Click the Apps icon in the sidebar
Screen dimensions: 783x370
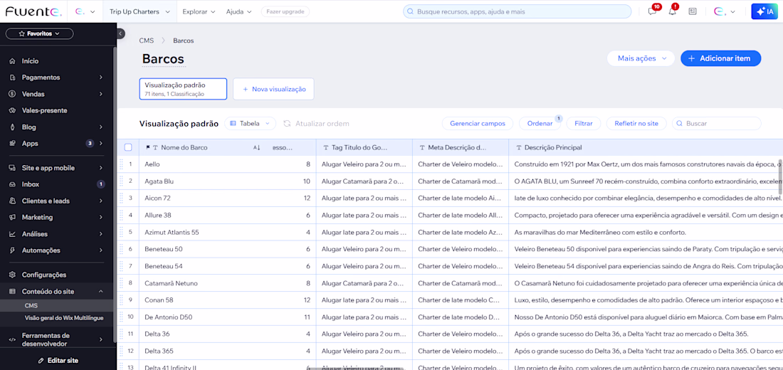pyautogui.click(x=13, y=143)
